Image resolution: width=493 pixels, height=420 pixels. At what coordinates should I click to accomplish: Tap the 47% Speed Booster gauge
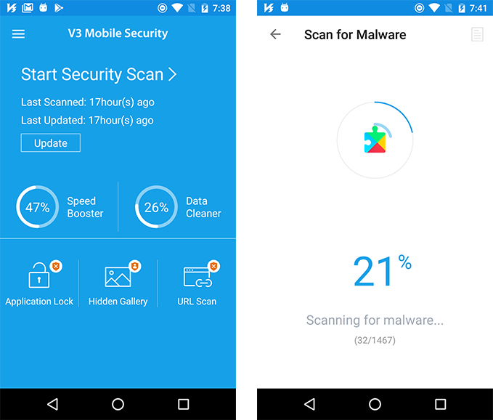click(x=38, y=206)
